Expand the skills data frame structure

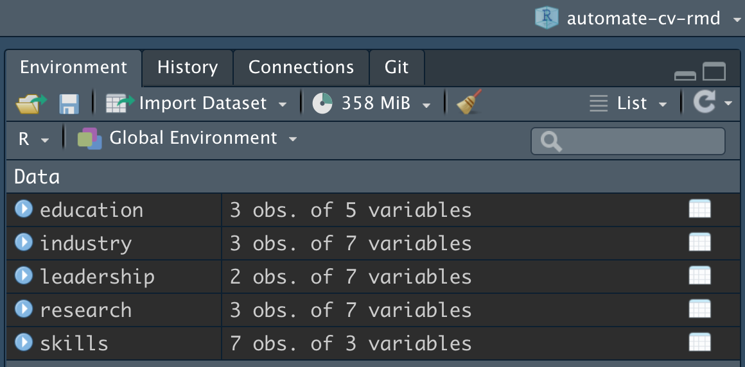(x=24, y=343)
